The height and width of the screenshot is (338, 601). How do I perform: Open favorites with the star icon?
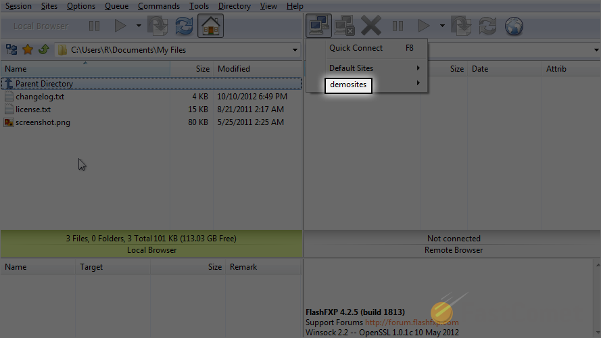pos(28,49)
